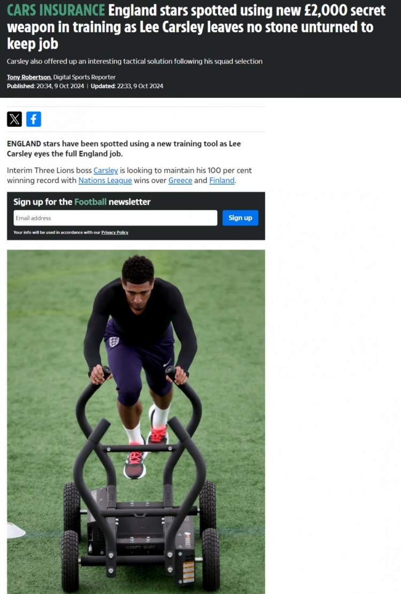This screenshot has height=594, width=401.
Task: Click the bold intro paragraph about England stars
Action: coord(124,149)
